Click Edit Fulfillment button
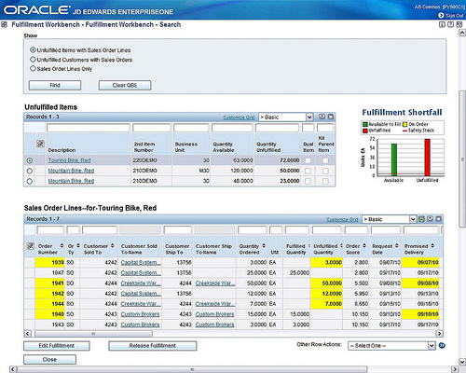This screenshot has width=466, height=373. click(x=57, y=346)
